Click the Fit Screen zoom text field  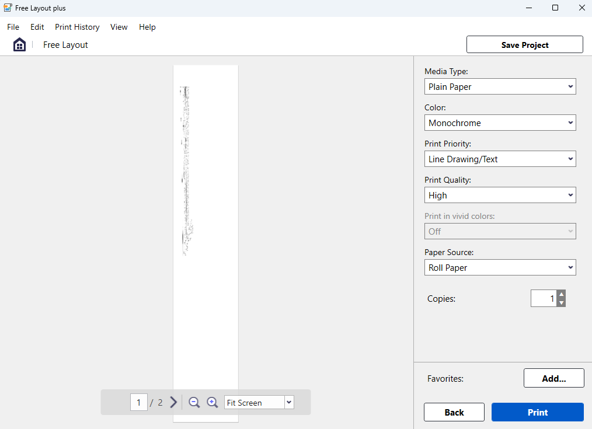coord(255,402)
